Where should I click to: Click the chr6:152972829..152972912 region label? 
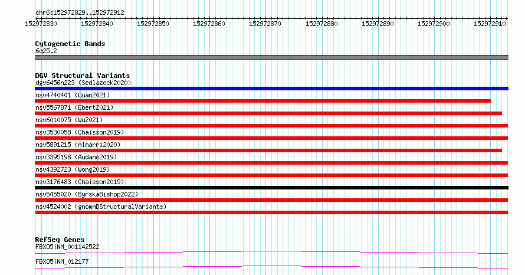point(80,12)
